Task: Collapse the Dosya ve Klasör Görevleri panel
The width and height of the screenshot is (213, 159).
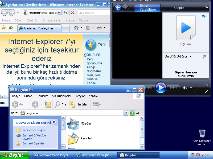Action: (x=54, y=122)
